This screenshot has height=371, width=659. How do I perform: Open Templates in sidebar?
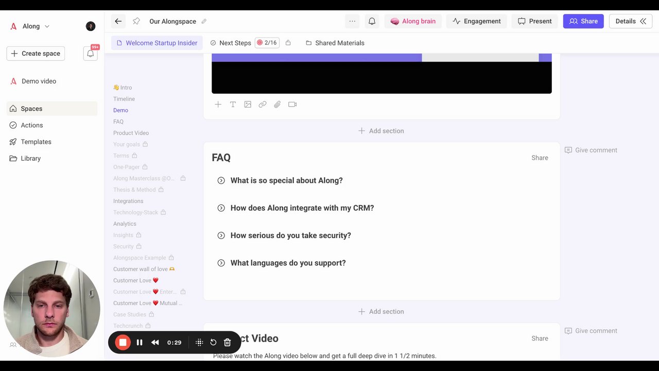tap(52, 142)
